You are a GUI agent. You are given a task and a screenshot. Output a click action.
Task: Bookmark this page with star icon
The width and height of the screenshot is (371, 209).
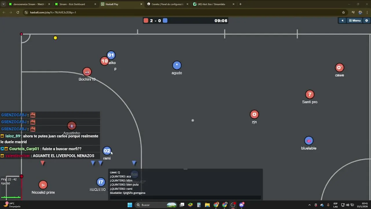pos(343,12)
